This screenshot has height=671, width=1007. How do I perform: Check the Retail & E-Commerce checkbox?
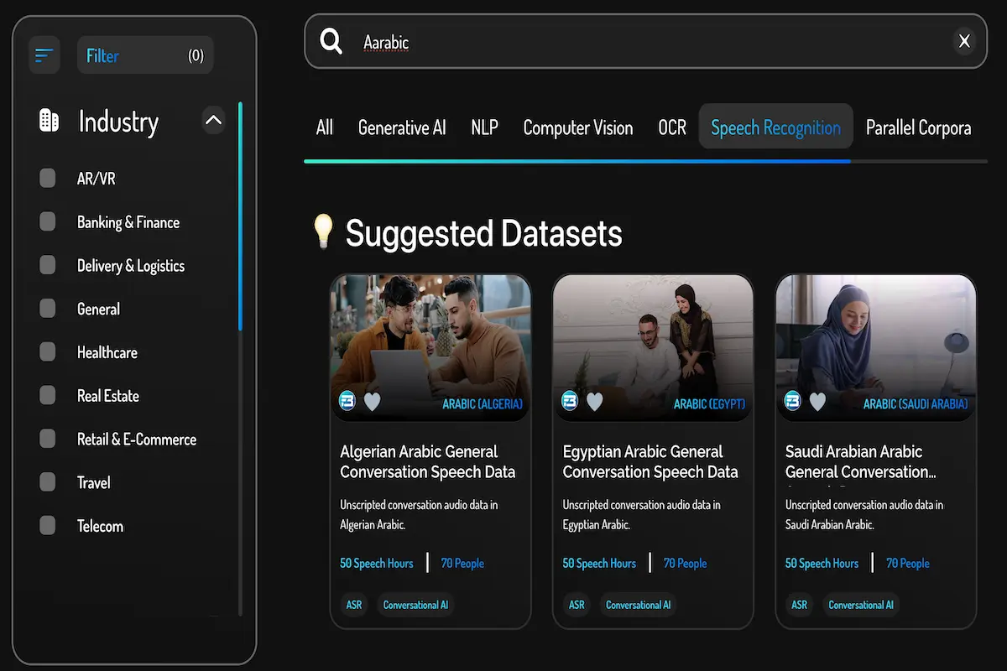48,439
